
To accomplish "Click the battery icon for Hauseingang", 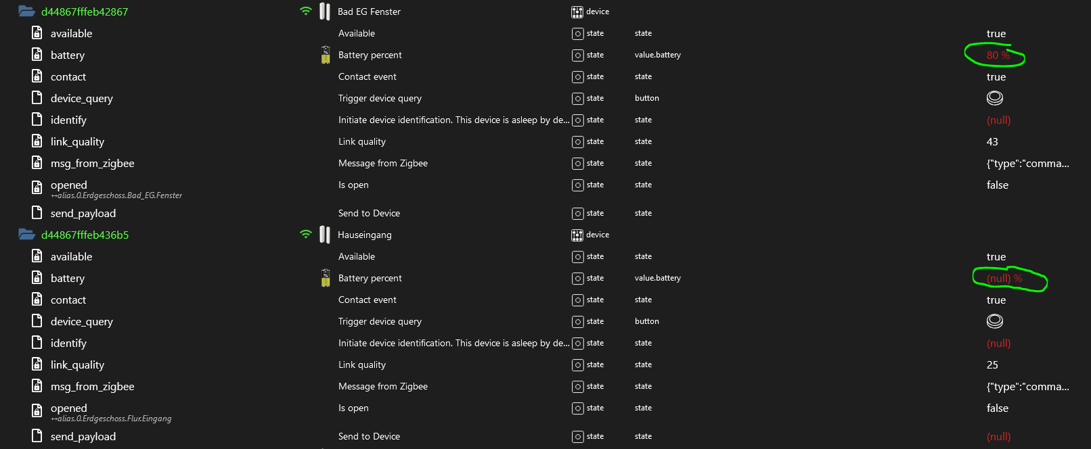I will 326,278.
